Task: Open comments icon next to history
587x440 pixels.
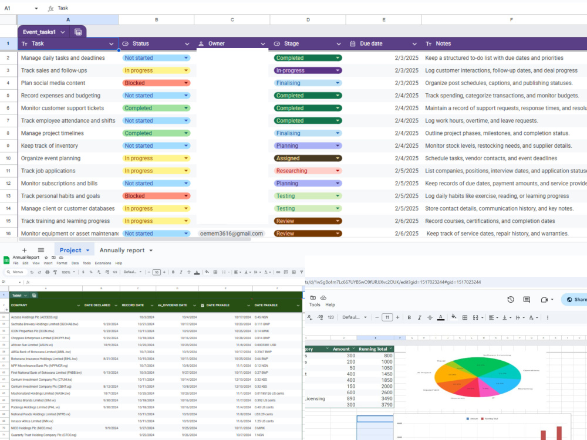Action: [x=527, y=299]
